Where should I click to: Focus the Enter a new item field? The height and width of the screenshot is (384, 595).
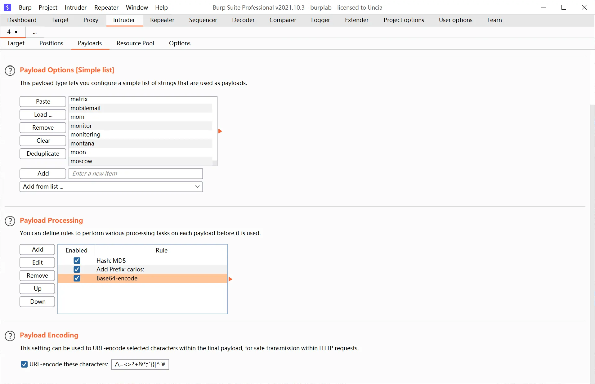136,173
